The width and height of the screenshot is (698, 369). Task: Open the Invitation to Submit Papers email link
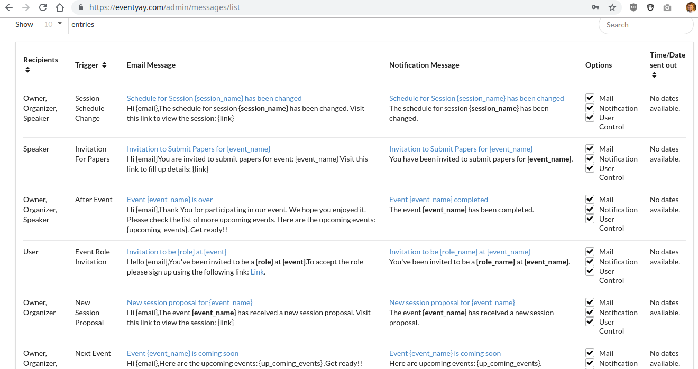click(198, 149)
